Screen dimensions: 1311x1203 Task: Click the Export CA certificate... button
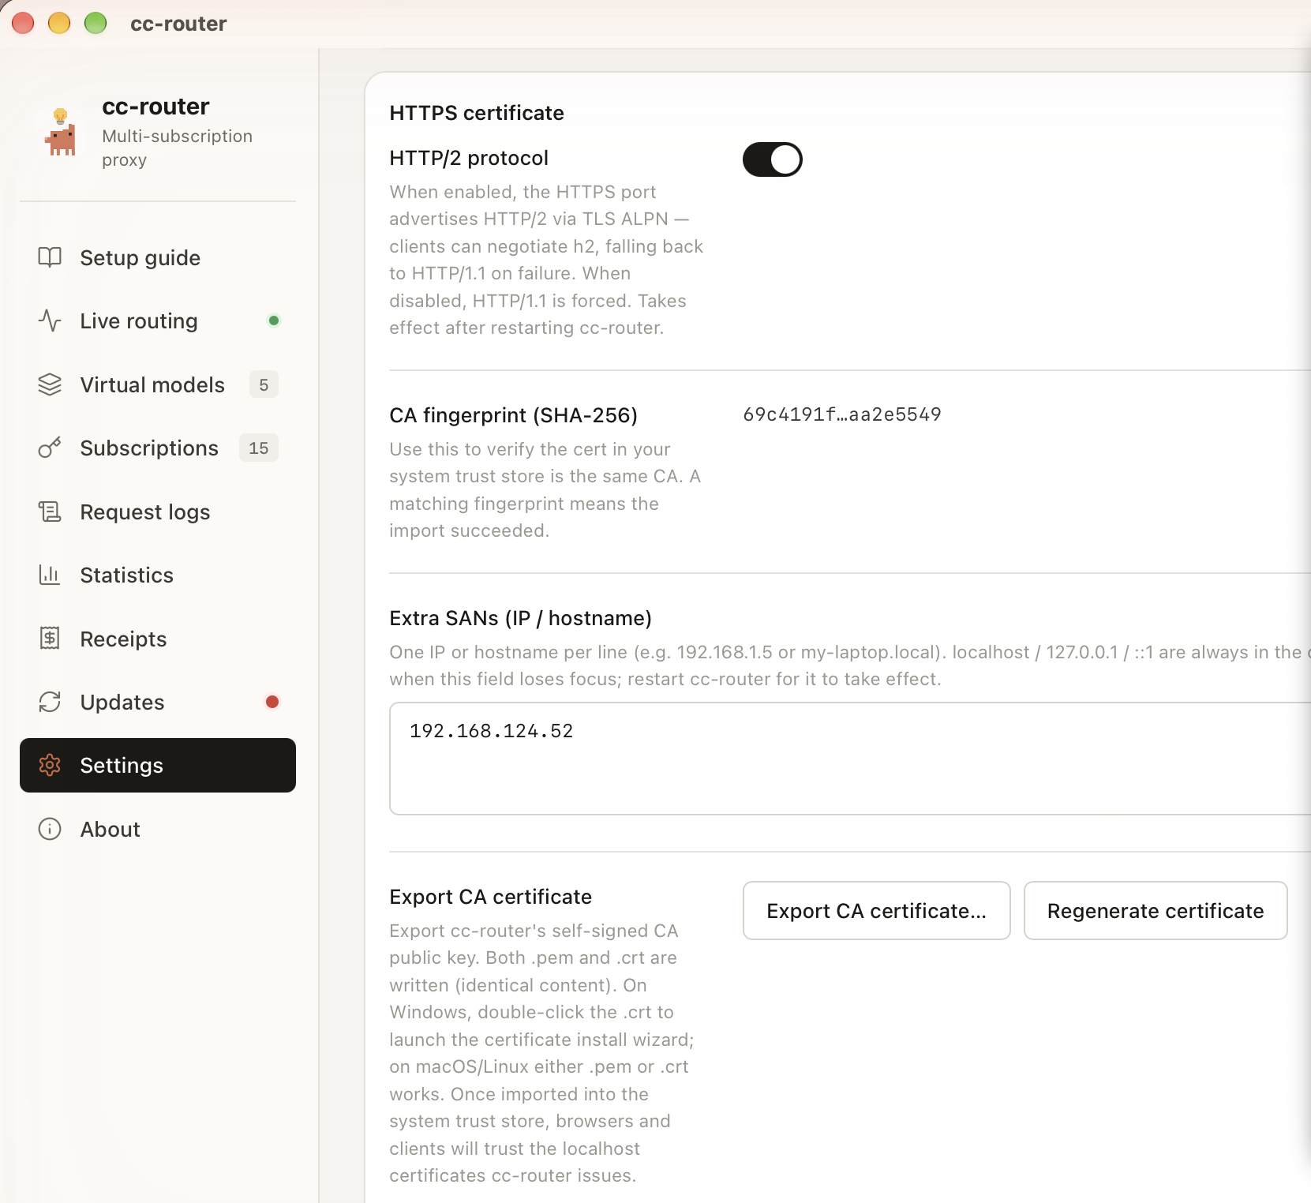[876, 910]
